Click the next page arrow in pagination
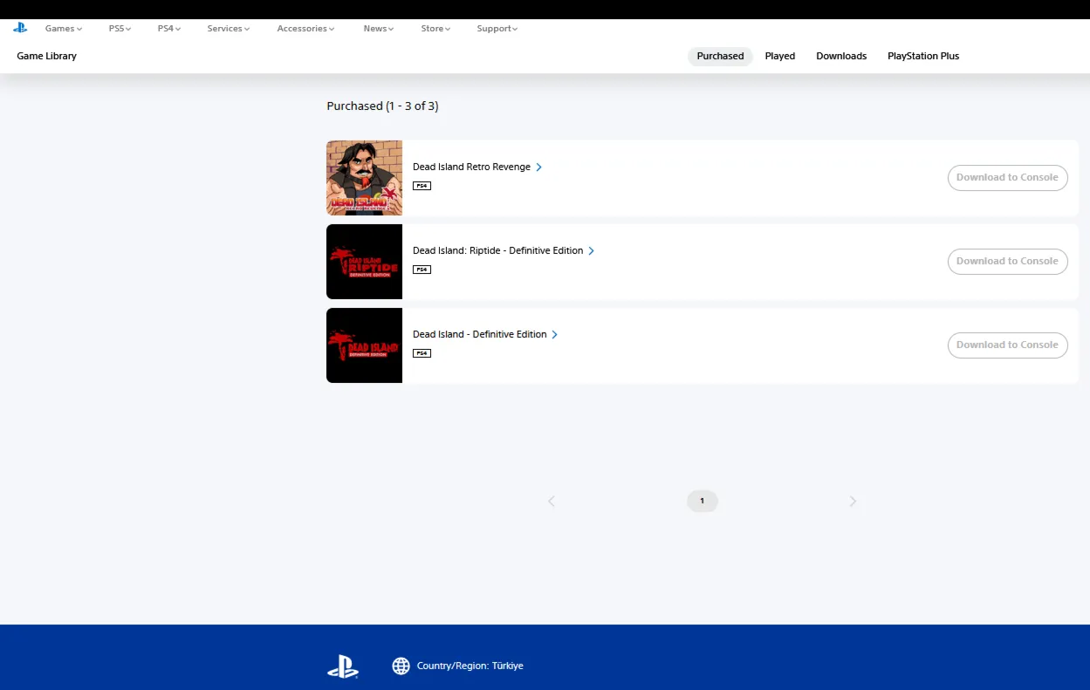Viewport: 1090px width, 690px height. [853, 502]
